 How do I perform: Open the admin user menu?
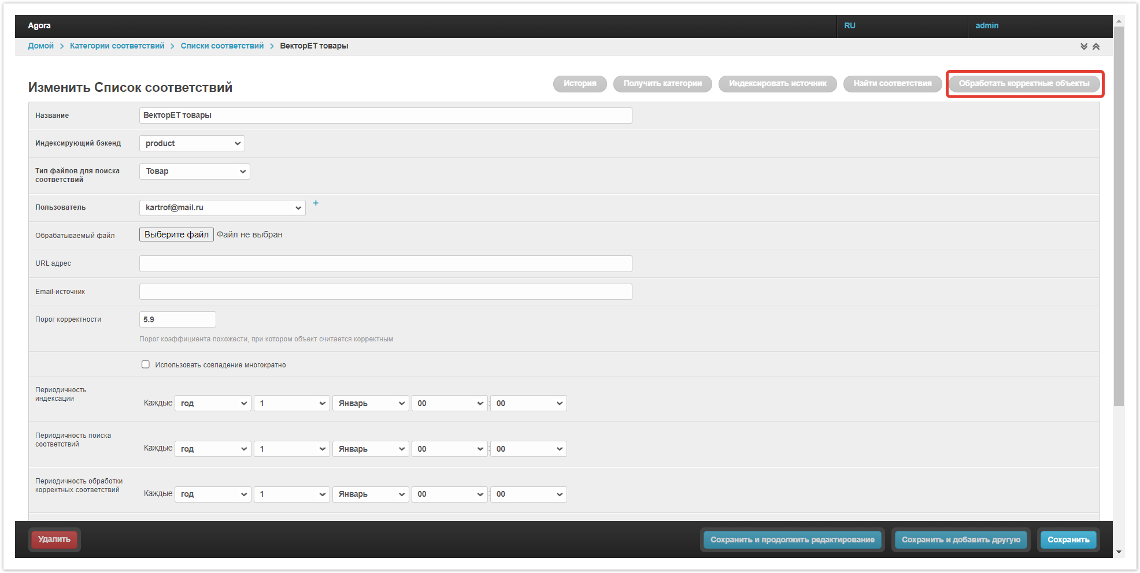987,26
